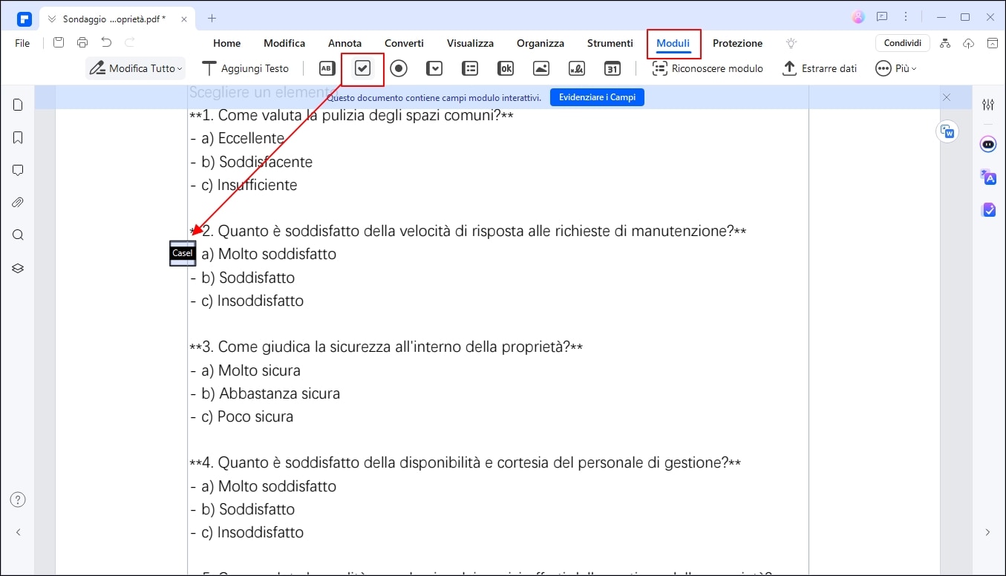
Task: Select the Text Field form tool
Action: 327,68
